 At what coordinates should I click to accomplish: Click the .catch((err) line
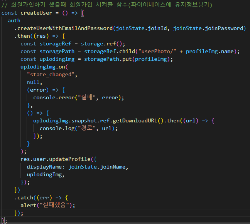tap(41, 198)
